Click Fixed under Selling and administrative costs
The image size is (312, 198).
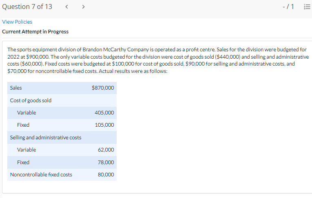(23, 162)
